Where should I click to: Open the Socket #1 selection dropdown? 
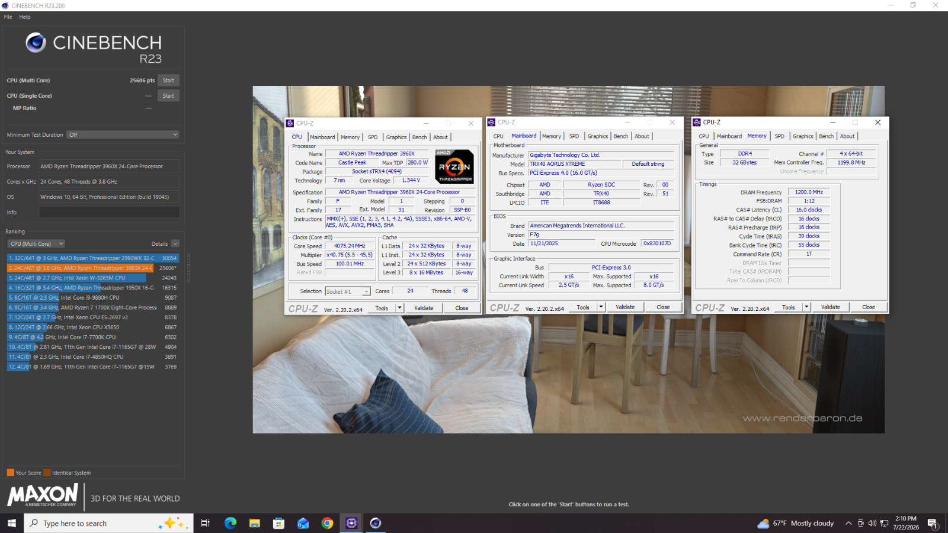pyautogui.click(x=348, y=291)
